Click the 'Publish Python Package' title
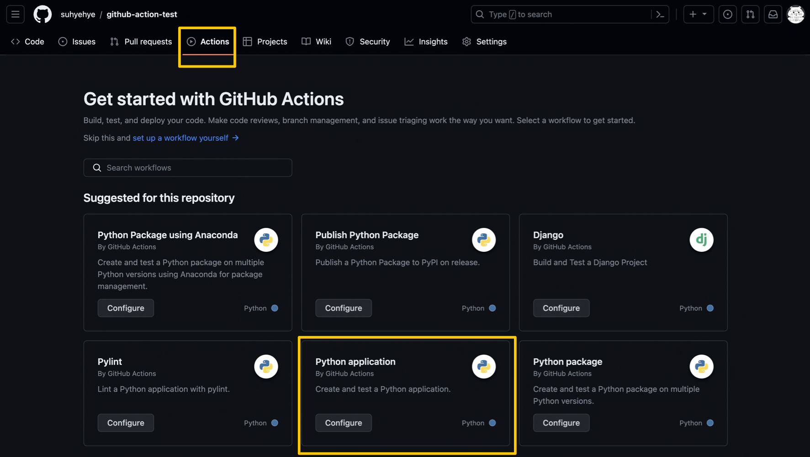 pos(367,235)
